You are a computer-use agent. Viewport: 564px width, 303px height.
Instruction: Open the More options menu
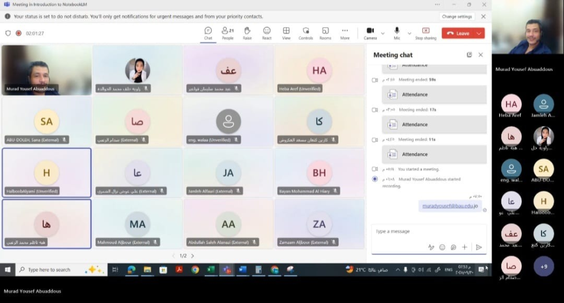(345, 33)
